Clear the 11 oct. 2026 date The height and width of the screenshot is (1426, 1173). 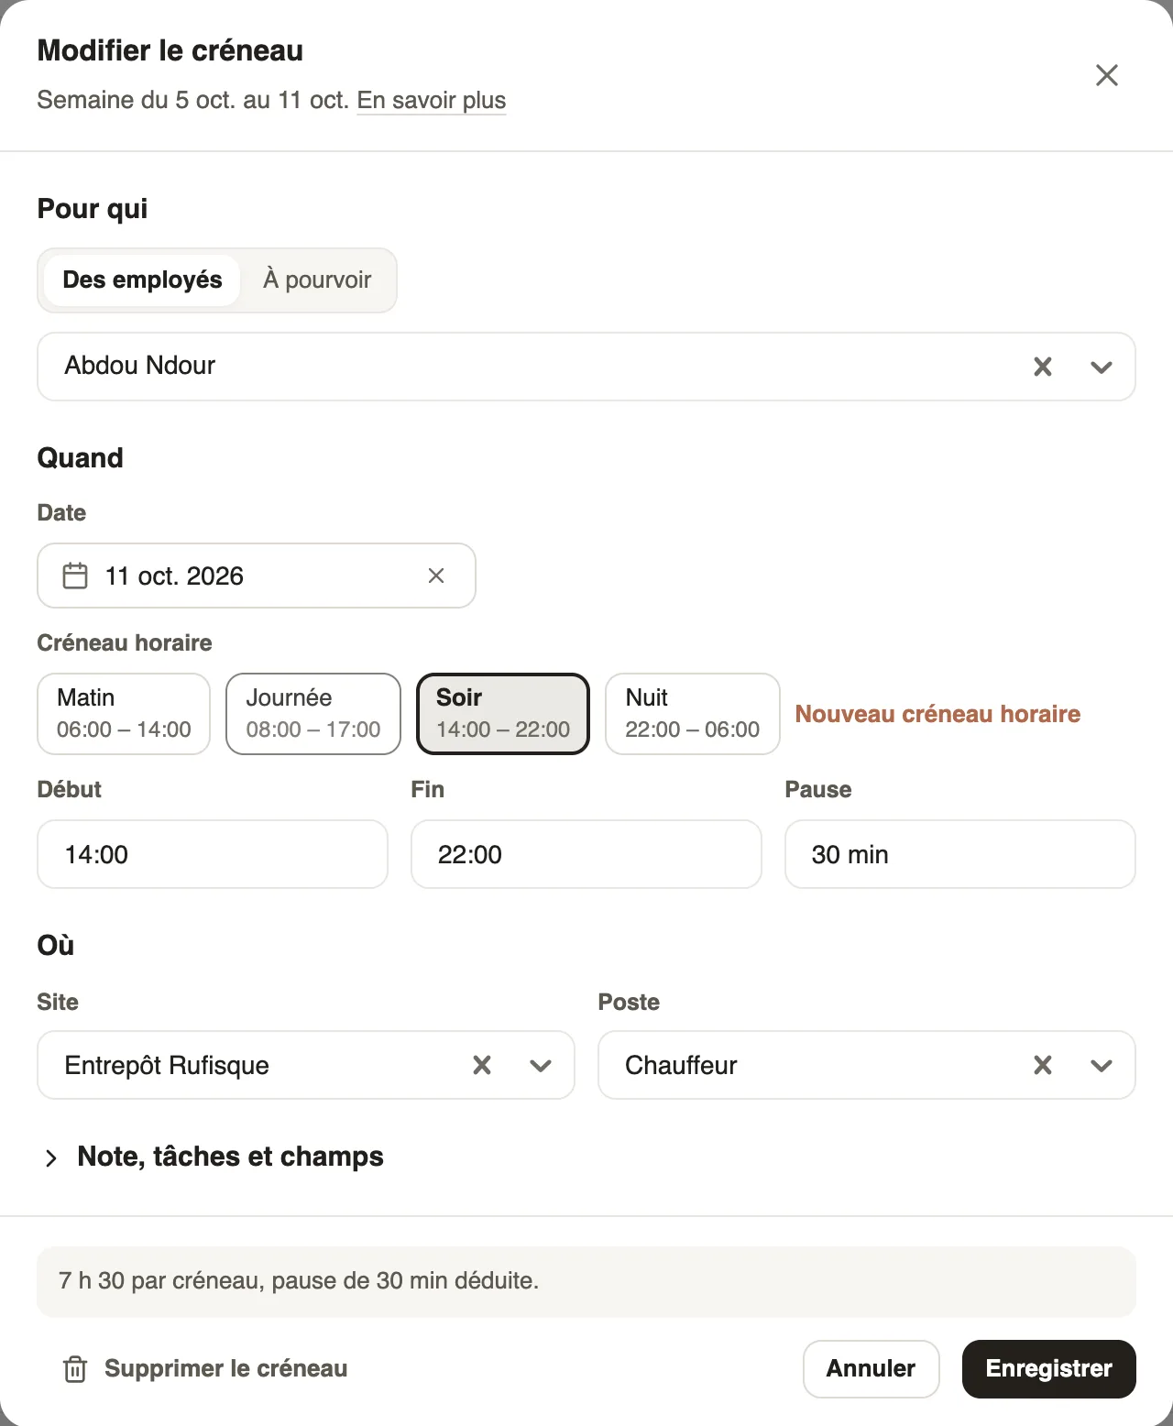pos(436,576)
